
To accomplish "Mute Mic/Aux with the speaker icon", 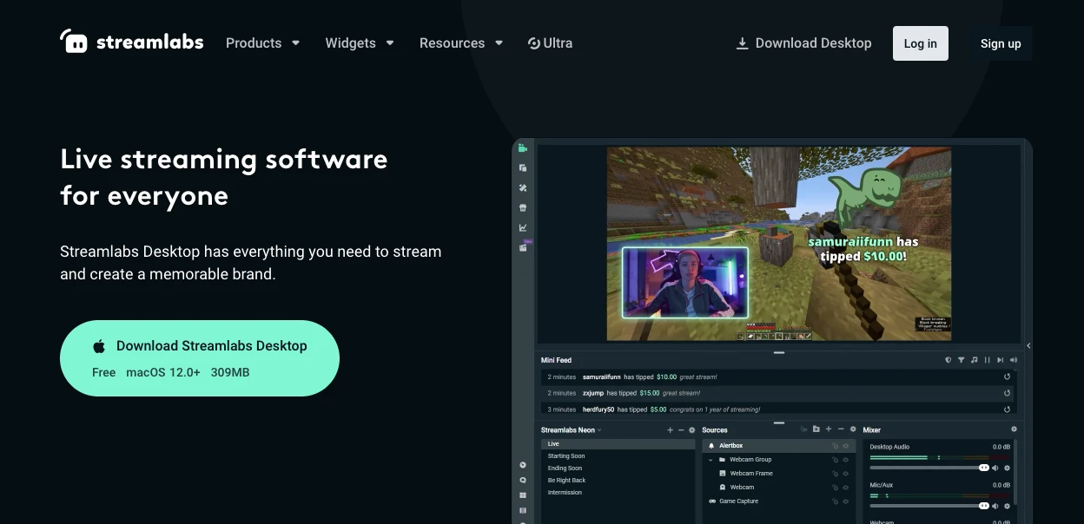I will click(x=995, y=506).
